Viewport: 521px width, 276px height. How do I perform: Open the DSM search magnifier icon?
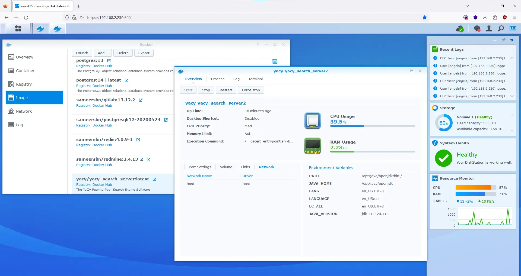point(501,28)
